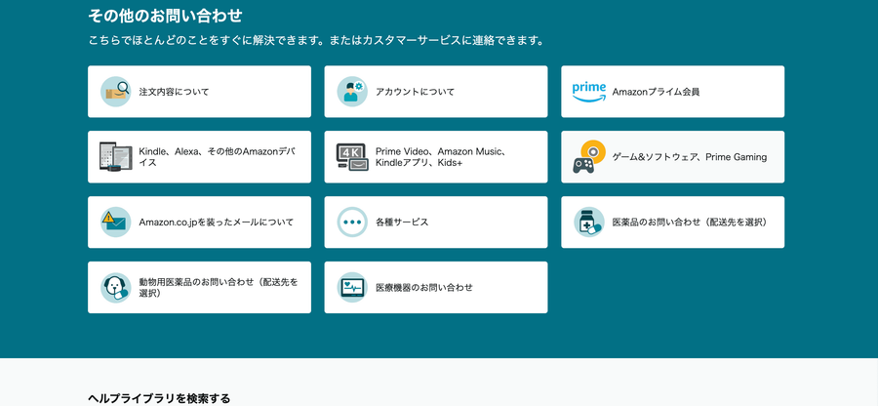
Task: Click the heart monitor icon for 医療機器
Action: (x=352, y=287)
